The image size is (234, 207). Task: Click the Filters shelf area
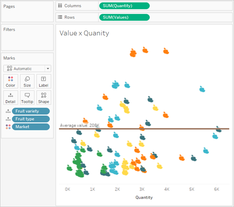(27, 37)
